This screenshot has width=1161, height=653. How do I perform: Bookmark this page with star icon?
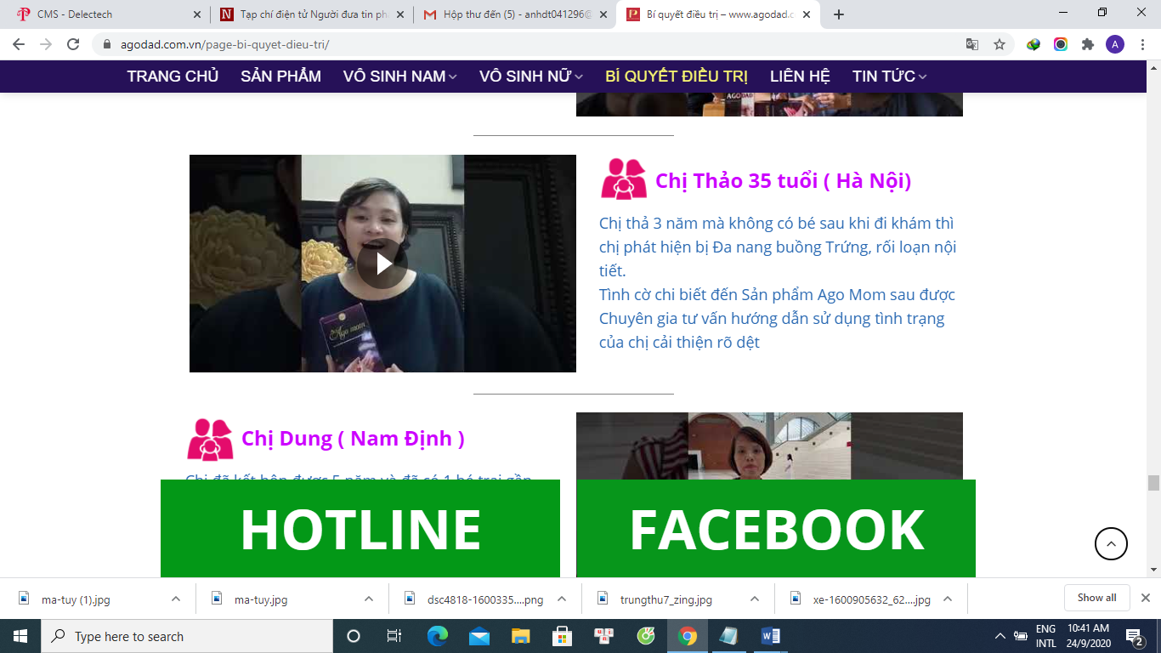pyautogui.click(x=1000, y=44)
